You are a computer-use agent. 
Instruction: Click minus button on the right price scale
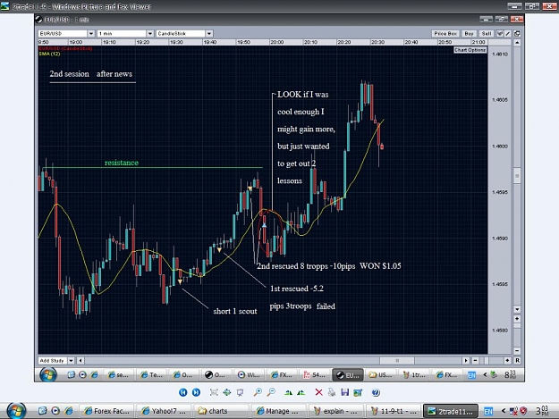[517, 350]
